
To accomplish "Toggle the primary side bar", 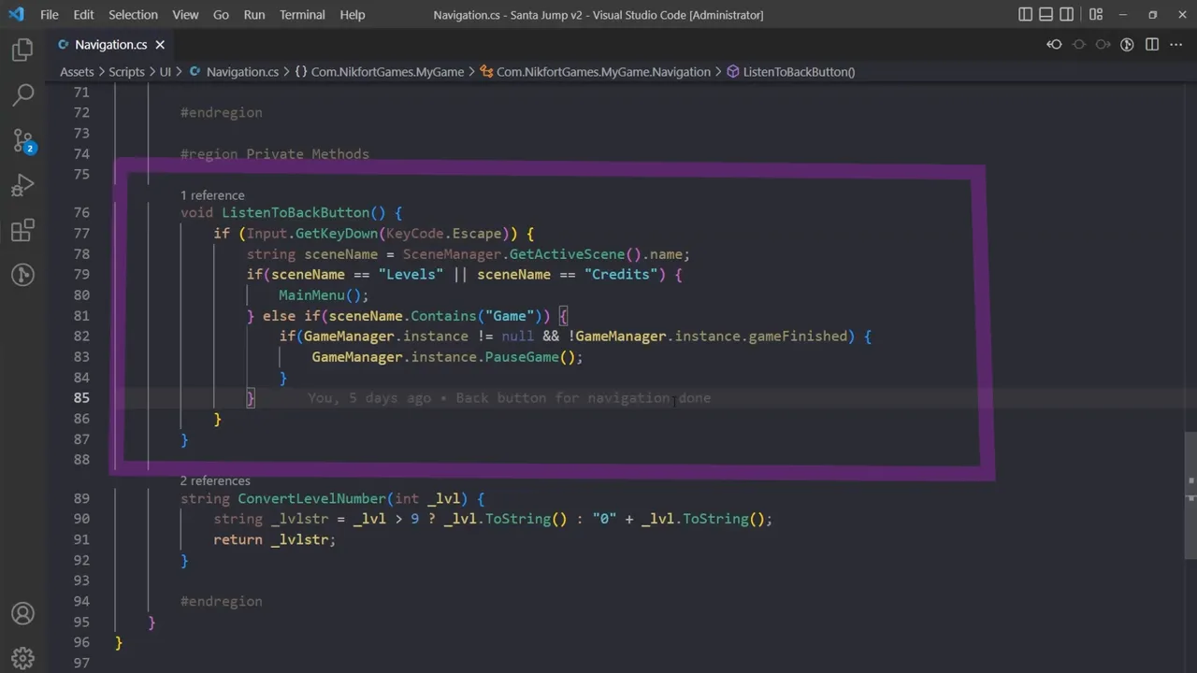I will (1026, 15).
